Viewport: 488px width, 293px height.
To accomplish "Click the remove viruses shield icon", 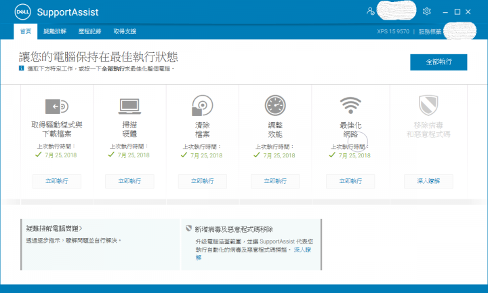I will pyautogui.click(x=428, y=105).
